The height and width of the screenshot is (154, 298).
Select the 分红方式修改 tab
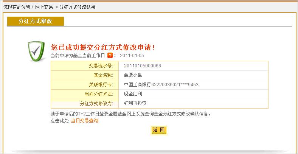pos(36,21)
